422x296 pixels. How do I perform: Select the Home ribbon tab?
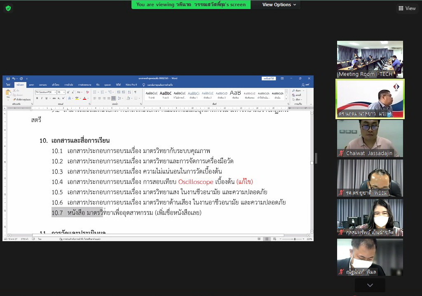click(x=20, y=85)
